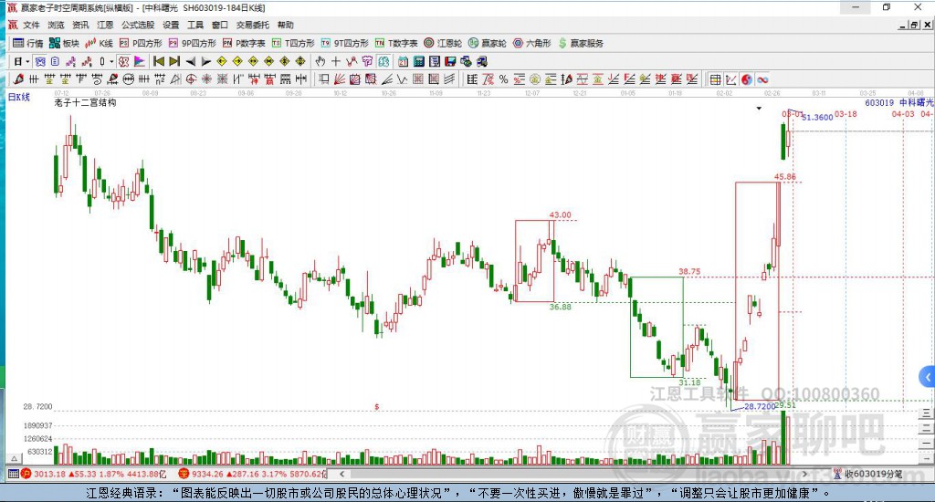Viewport: 935px width, 502px height.
Task: Click the floppy disk save icon
Action: pos(450,61)
